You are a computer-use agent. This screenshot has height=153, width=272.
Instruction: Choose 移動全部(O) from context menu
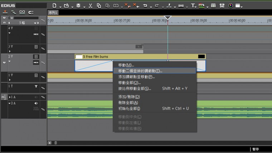(130, 83)
